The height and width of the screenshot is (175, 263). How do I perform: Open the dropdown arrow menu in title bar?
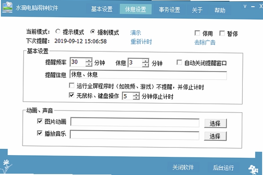click(x=245, y=7)
